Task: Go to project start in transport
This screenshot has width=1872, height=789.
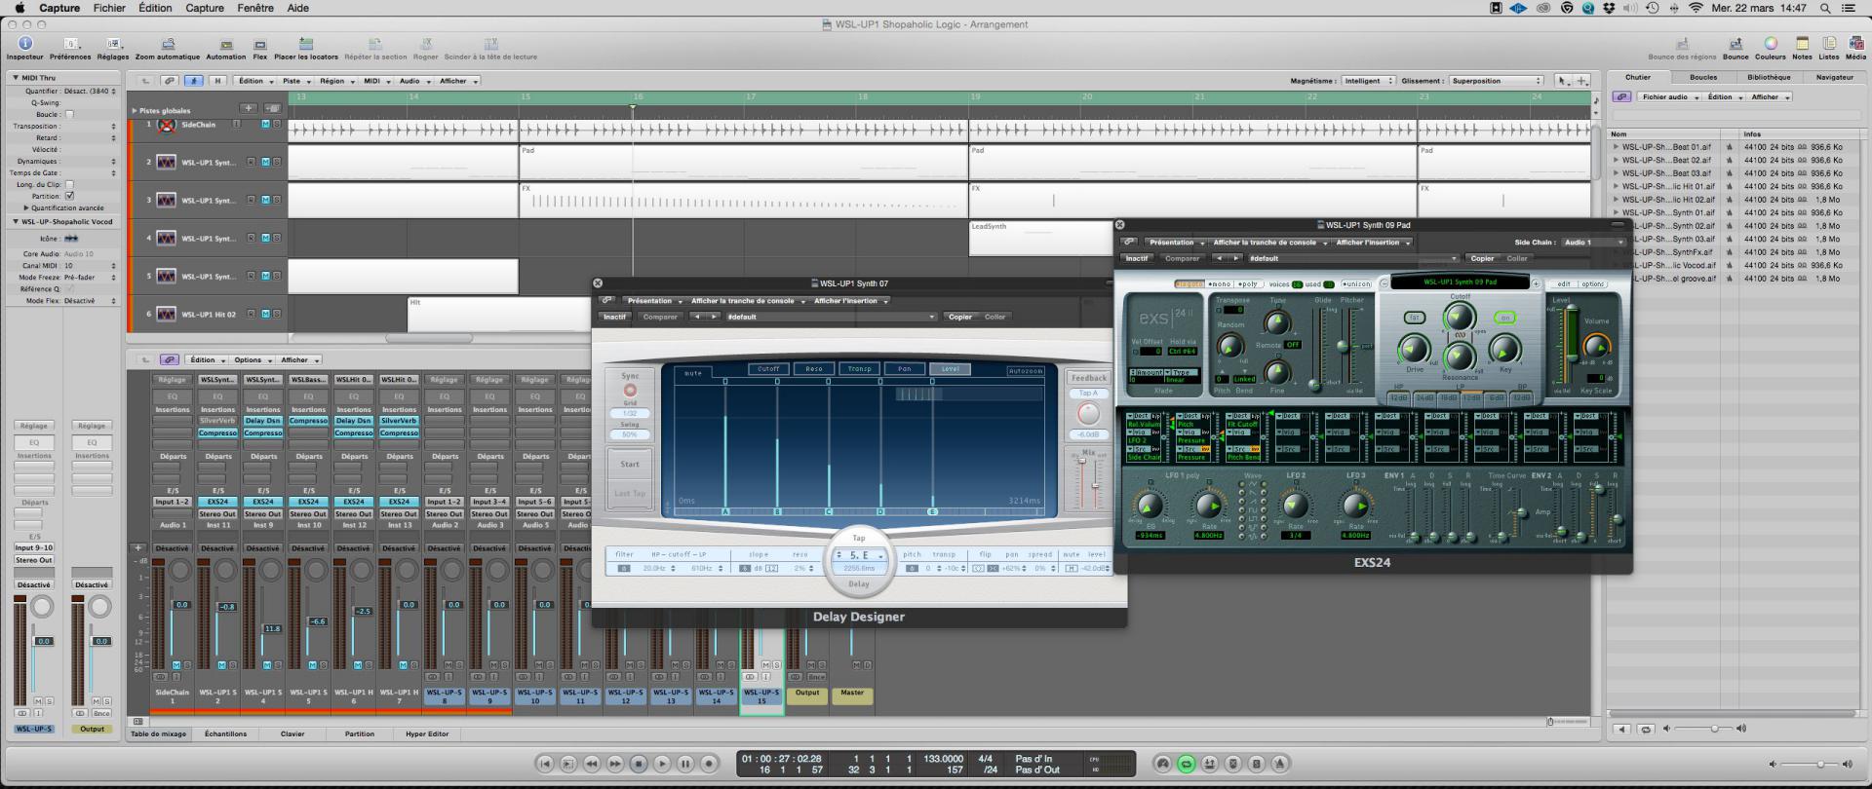Action: pos(545,764)
